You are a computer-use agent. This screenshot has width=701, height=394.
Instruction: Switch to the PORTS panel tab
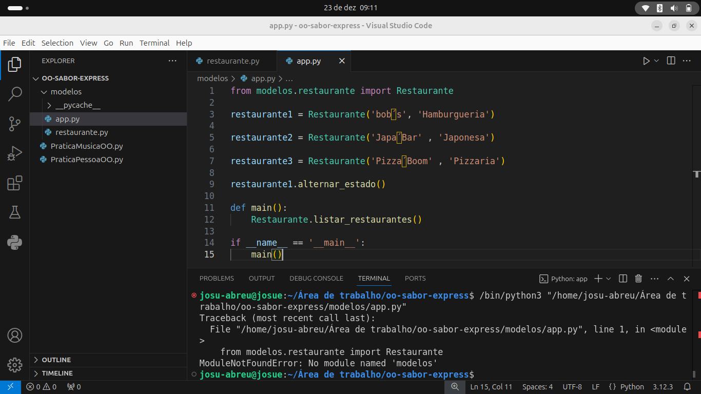click(415, 279)
